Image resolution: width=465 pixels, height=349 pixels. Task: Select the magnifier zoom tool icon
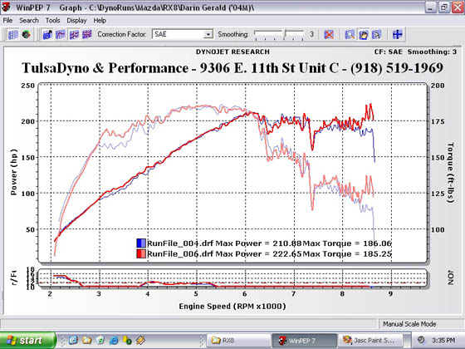point(350,34)
